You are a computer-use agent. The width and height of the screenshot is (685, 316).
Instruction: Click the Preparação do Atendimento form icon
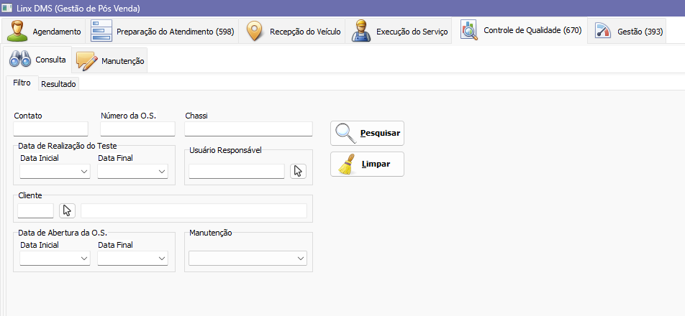point(101,32)
